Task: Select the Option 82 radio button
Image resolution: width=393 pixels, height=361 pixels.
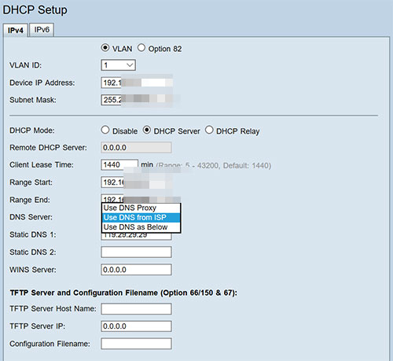Action: tap(141, 48)
